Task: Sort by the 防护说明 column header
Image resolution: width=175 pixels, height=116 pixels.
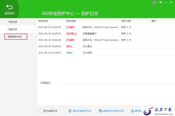Action: [71, 21]
